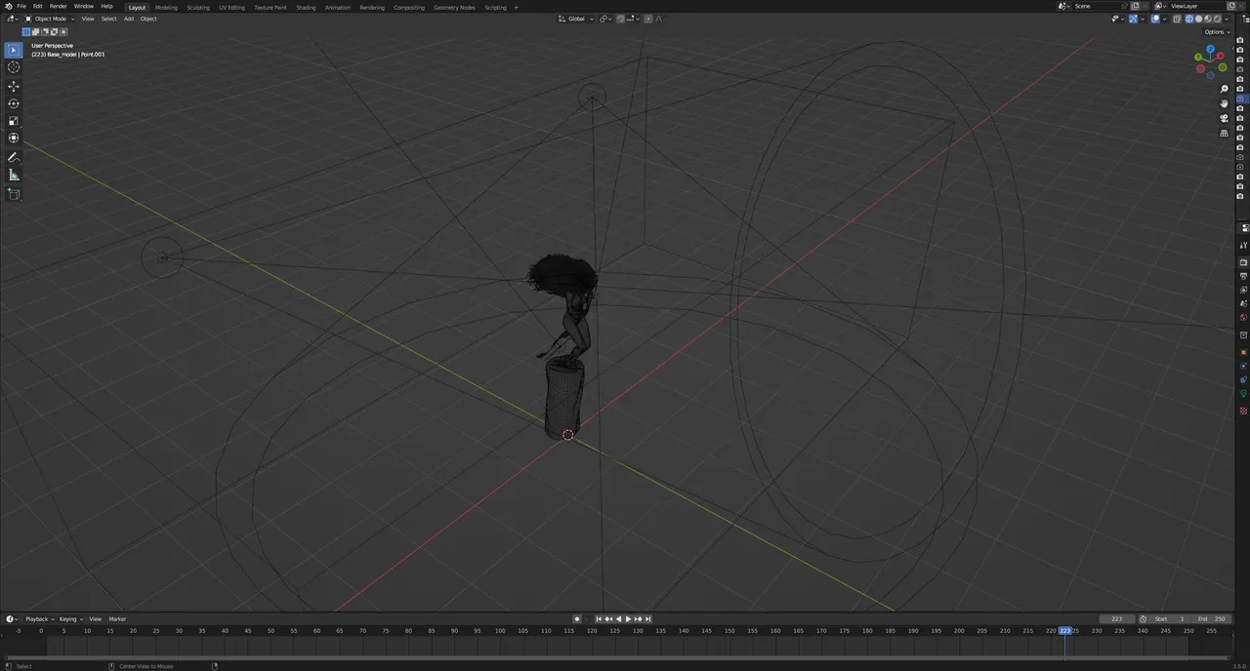The image size is (1250, 671).
Task: Expand the viewport shading options dropdown
Action: 1227,19
